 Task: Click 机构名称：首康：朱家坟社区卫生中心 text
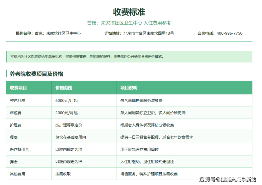48,33
